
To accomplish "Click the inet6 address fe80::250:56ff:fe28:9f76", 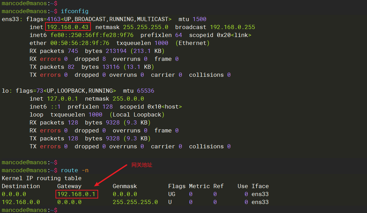I will (92, 35).
